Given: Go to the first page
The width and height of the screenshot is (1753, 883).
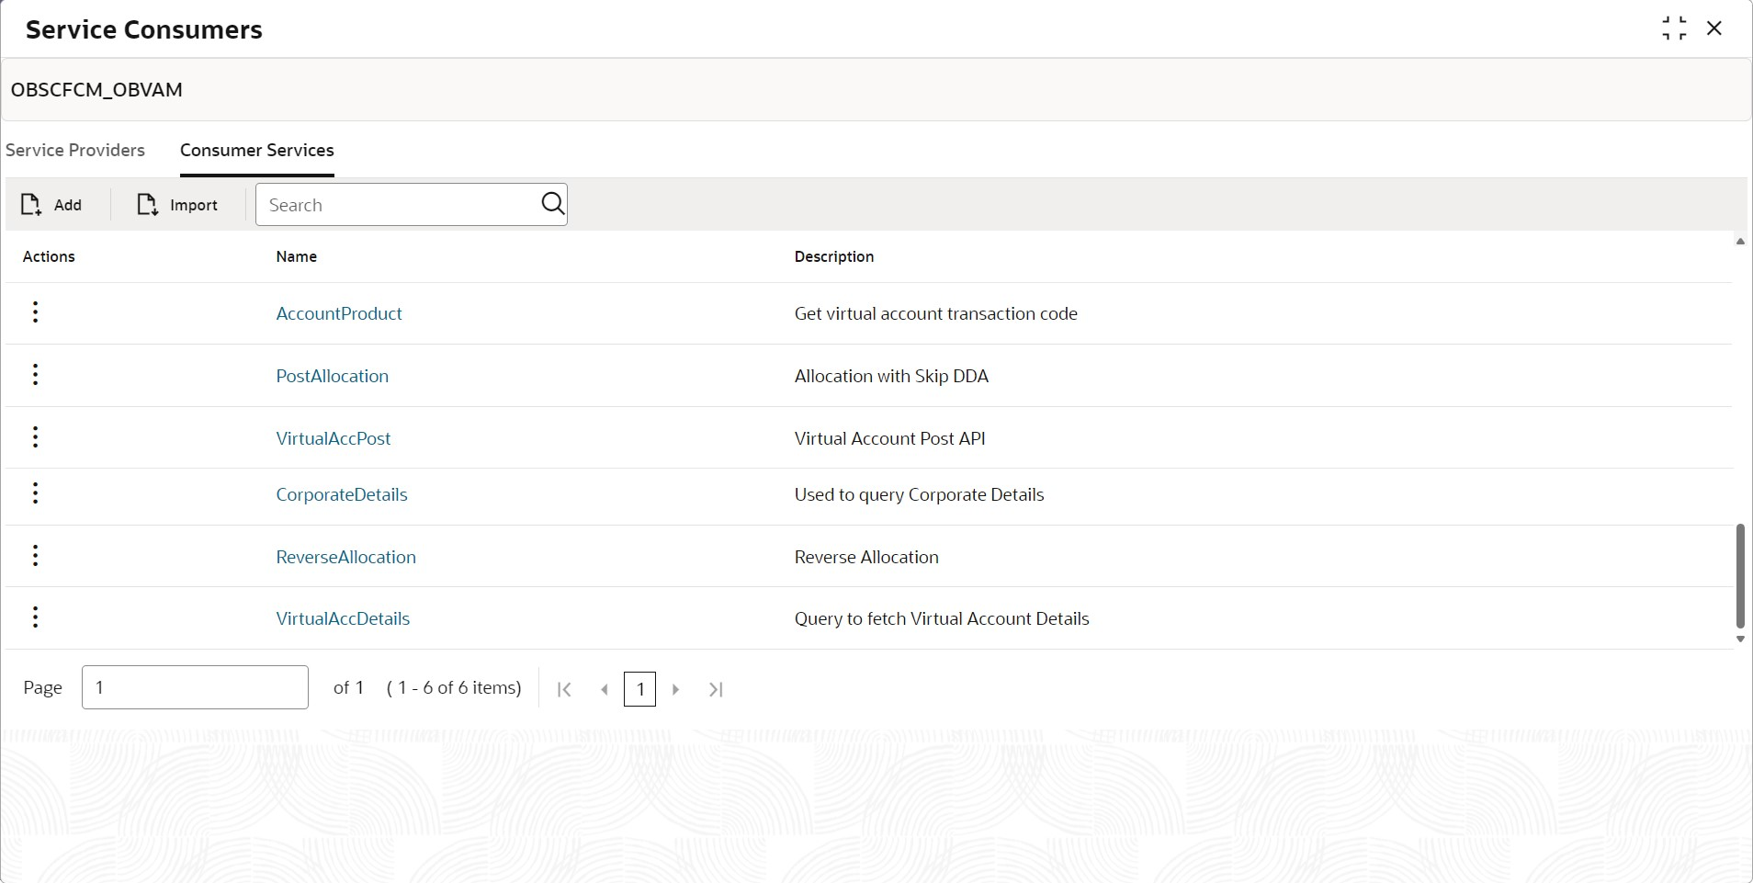Looking at the screenshot, I should point(565,689).
